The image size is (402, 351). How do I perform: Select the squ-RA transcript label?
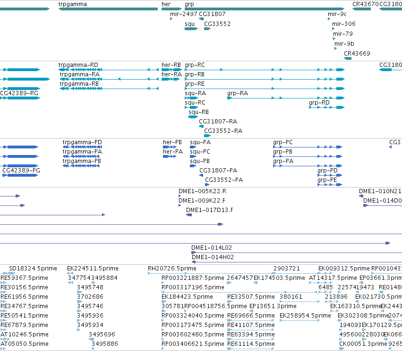click(x=196, y=93)
